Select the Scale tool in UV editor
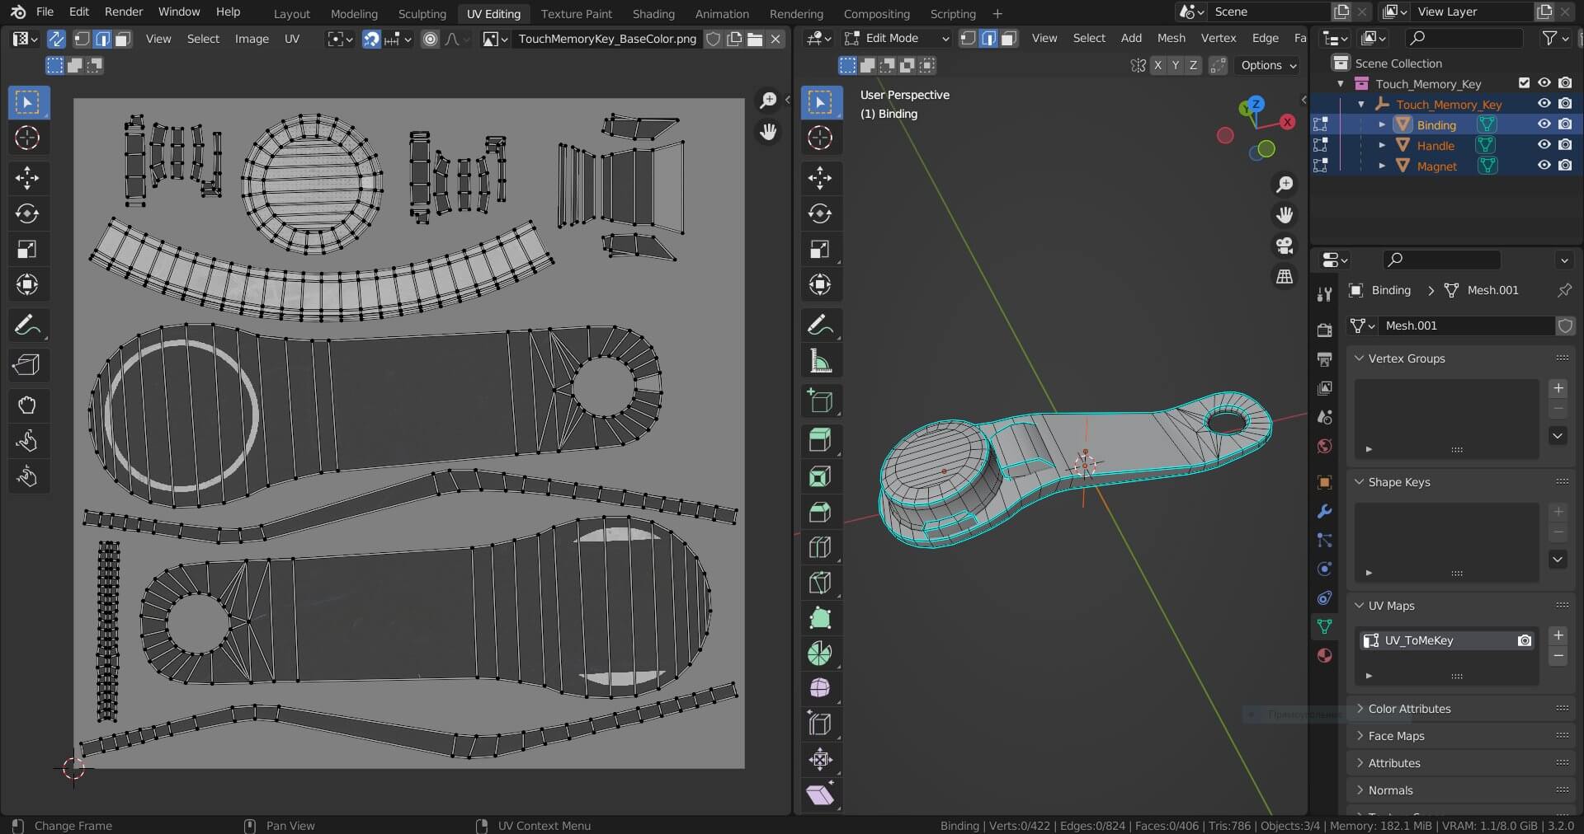The height and width of the screenshot is (834, 1584). click(27, 249)
